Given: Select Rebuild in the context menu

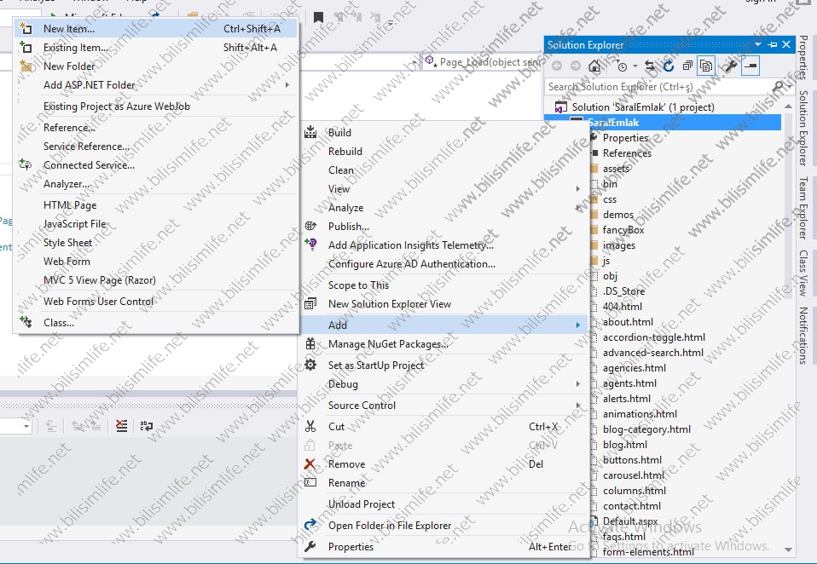Looking at the screenshot, I should point(445,152).
